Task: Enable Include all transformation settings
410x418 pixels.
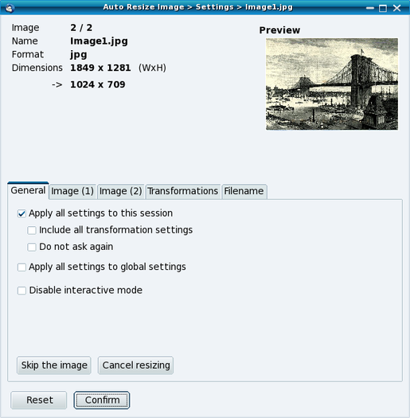Action: click(x=32, y=230)
